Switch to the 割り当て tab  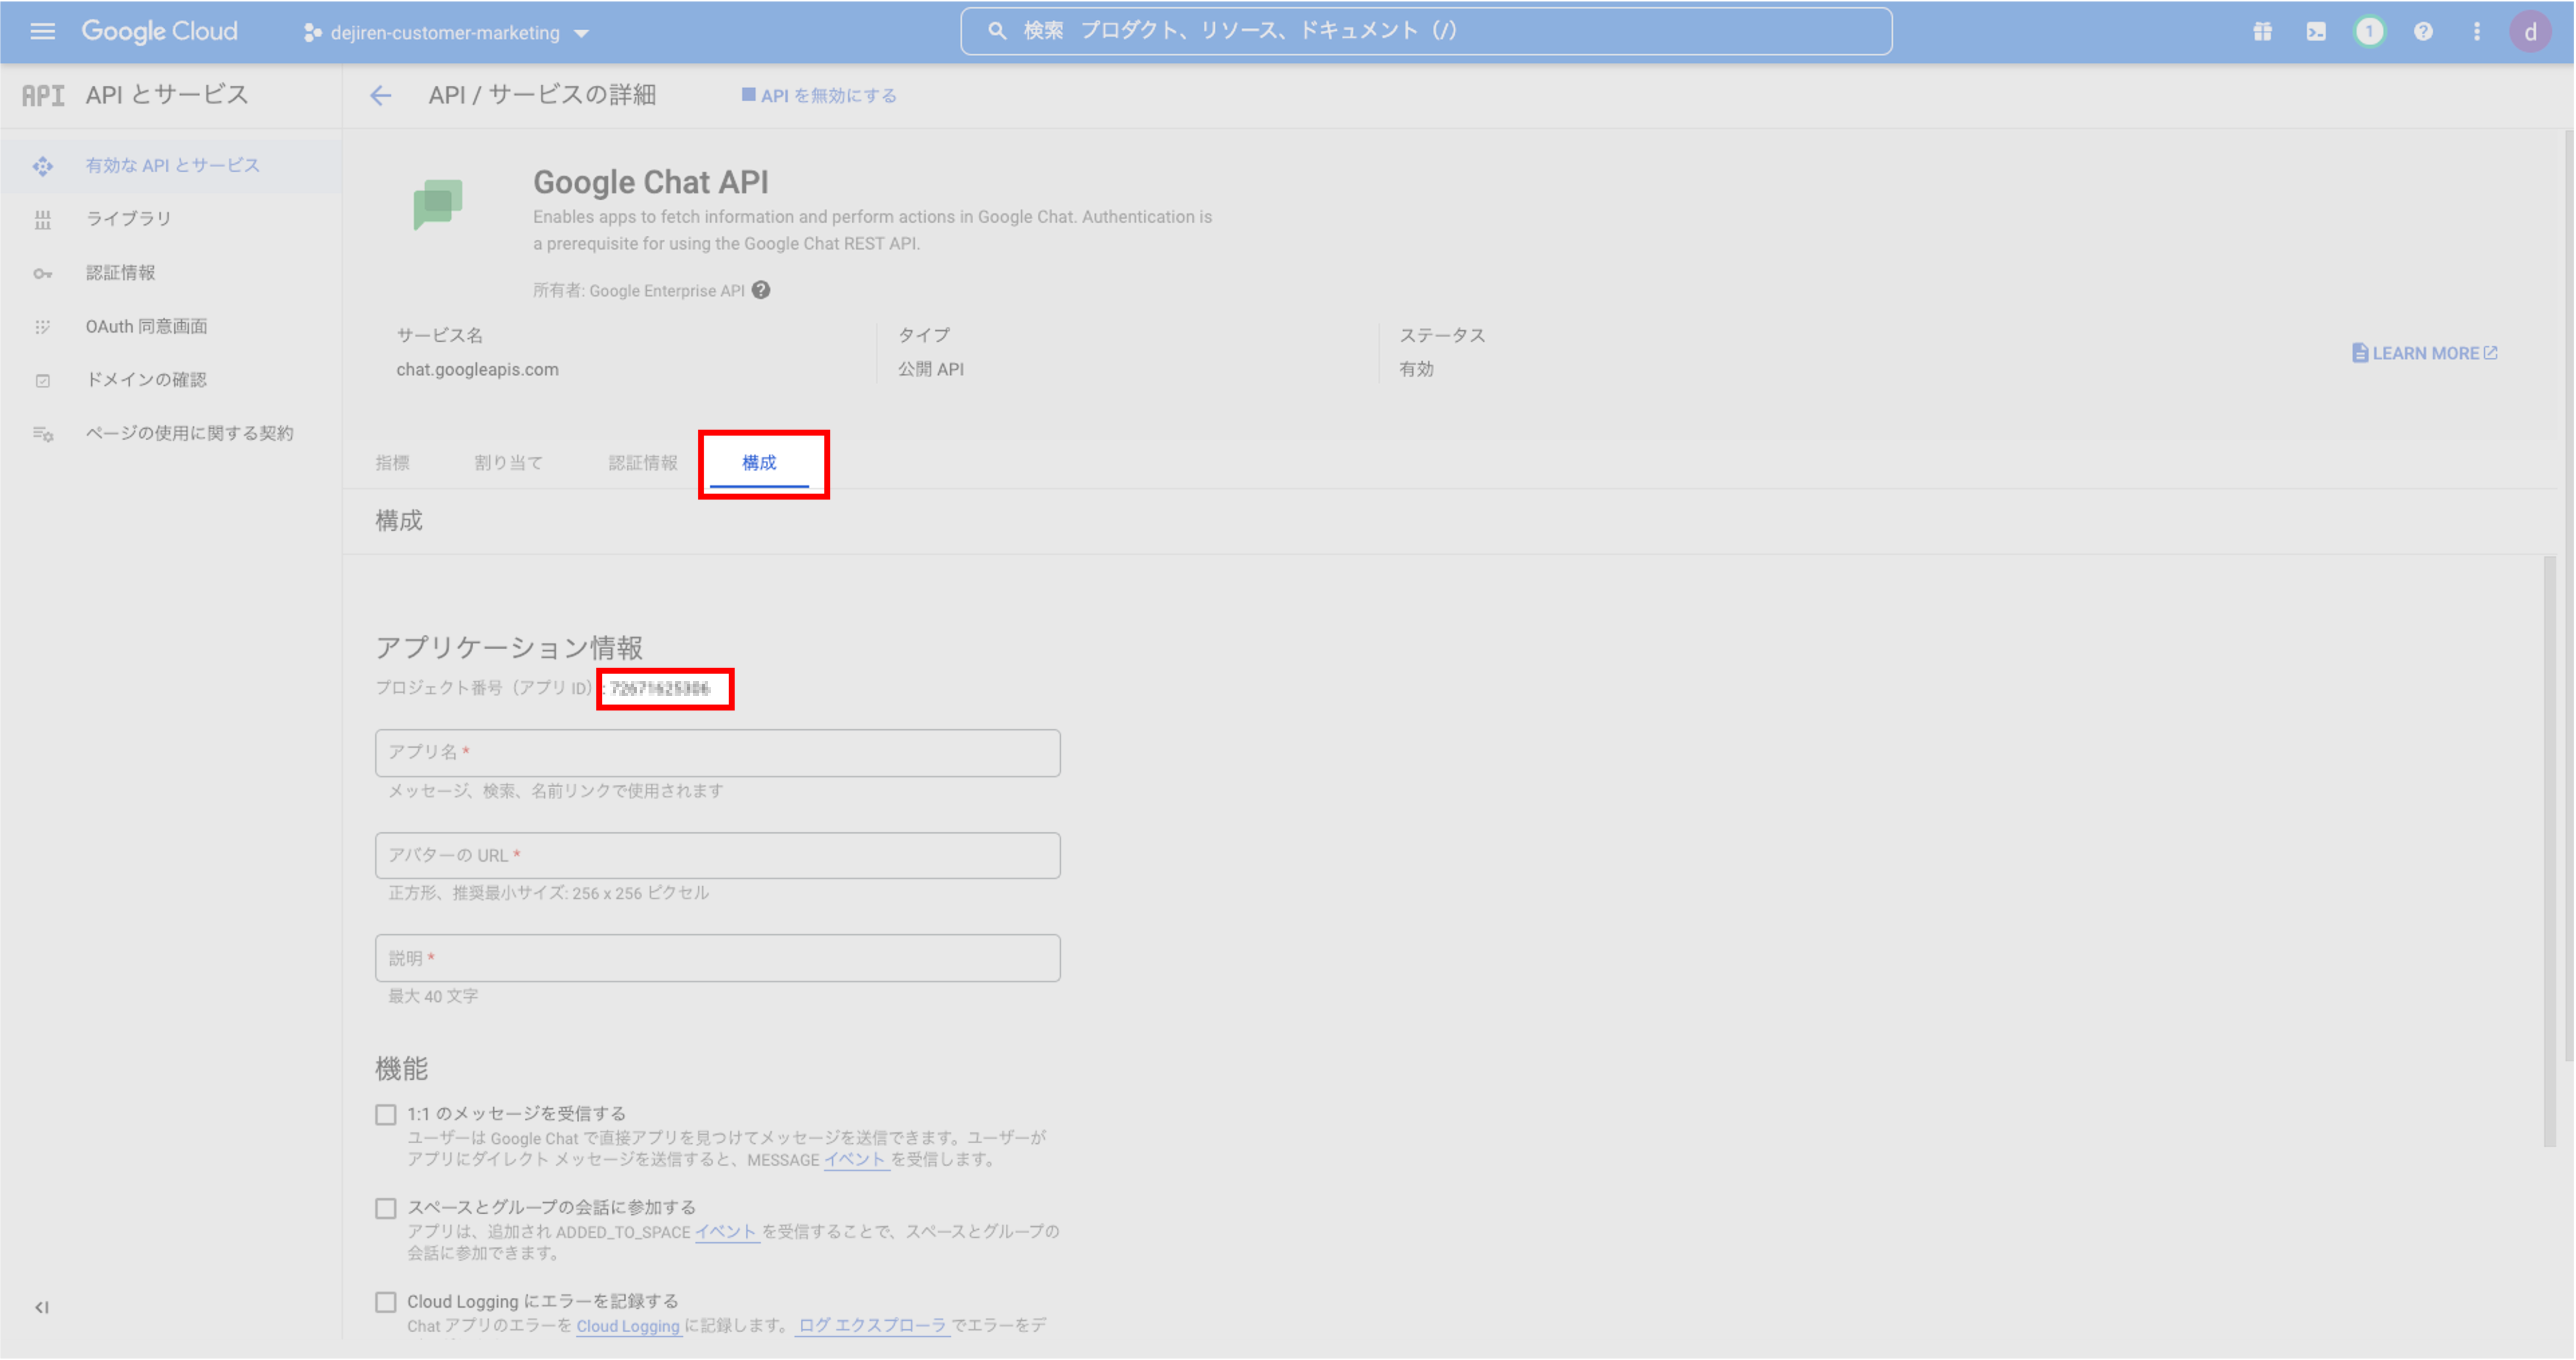tap(508, 463)
